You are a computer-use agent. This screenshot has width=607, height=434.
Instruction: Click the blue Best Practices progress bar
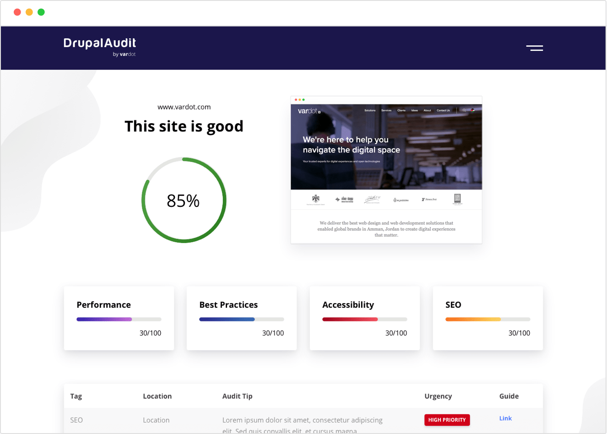click(x=242, y=319)
